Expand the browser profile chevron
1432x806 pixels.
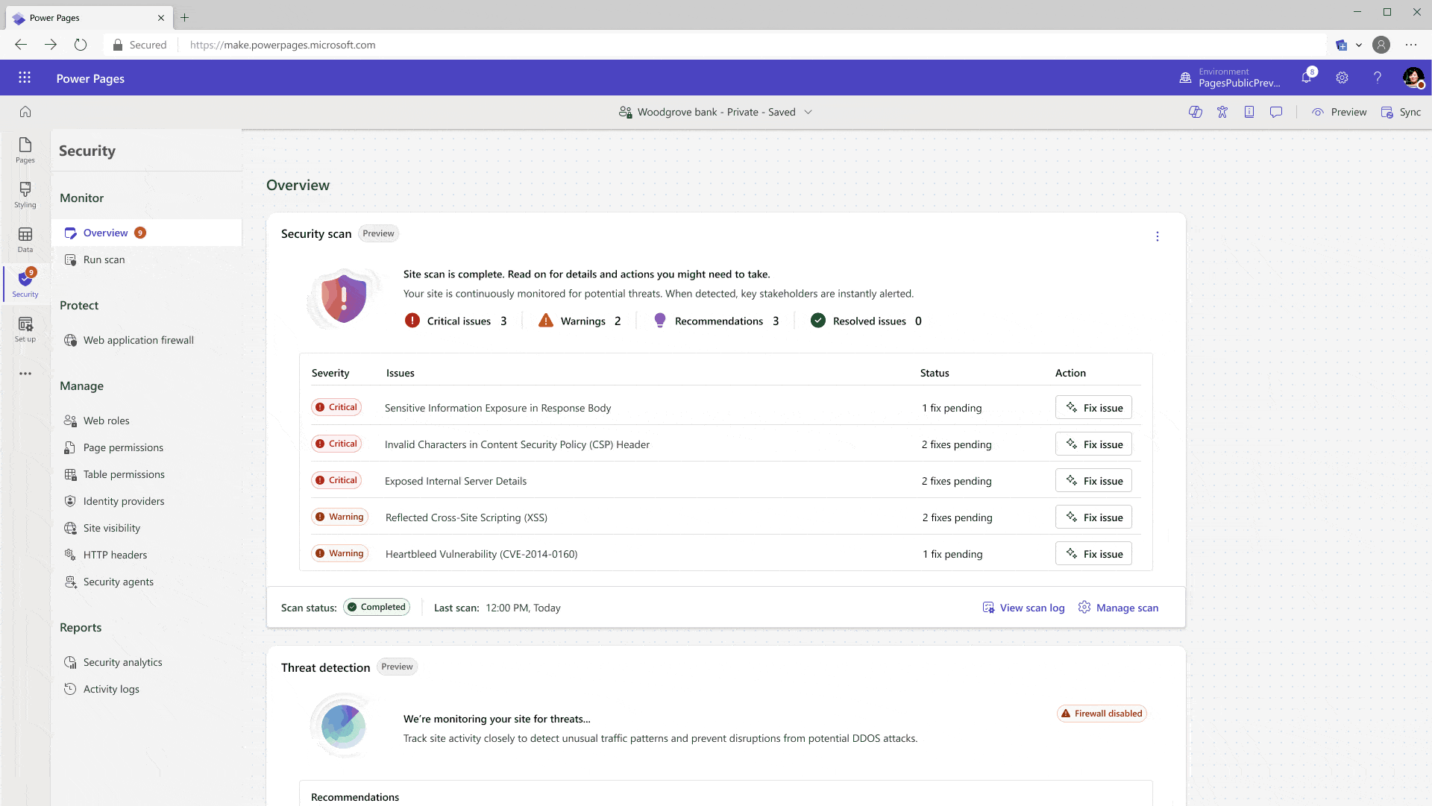[x=1357, y=45]
